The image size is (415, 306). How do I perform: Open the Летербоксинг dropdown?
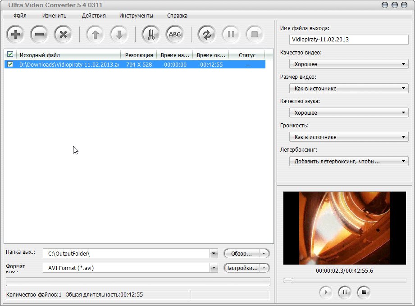[x=349, y=161]
